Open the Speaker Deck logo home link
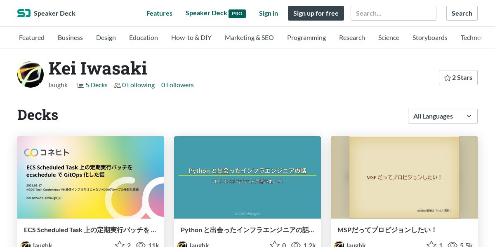This screenshot has height=247, width=495. pyautogui.click(x=46, y=13)
